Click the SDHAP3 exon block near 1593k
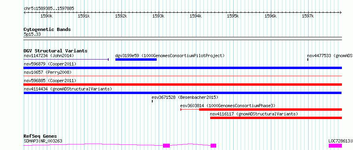 point(166,146)
